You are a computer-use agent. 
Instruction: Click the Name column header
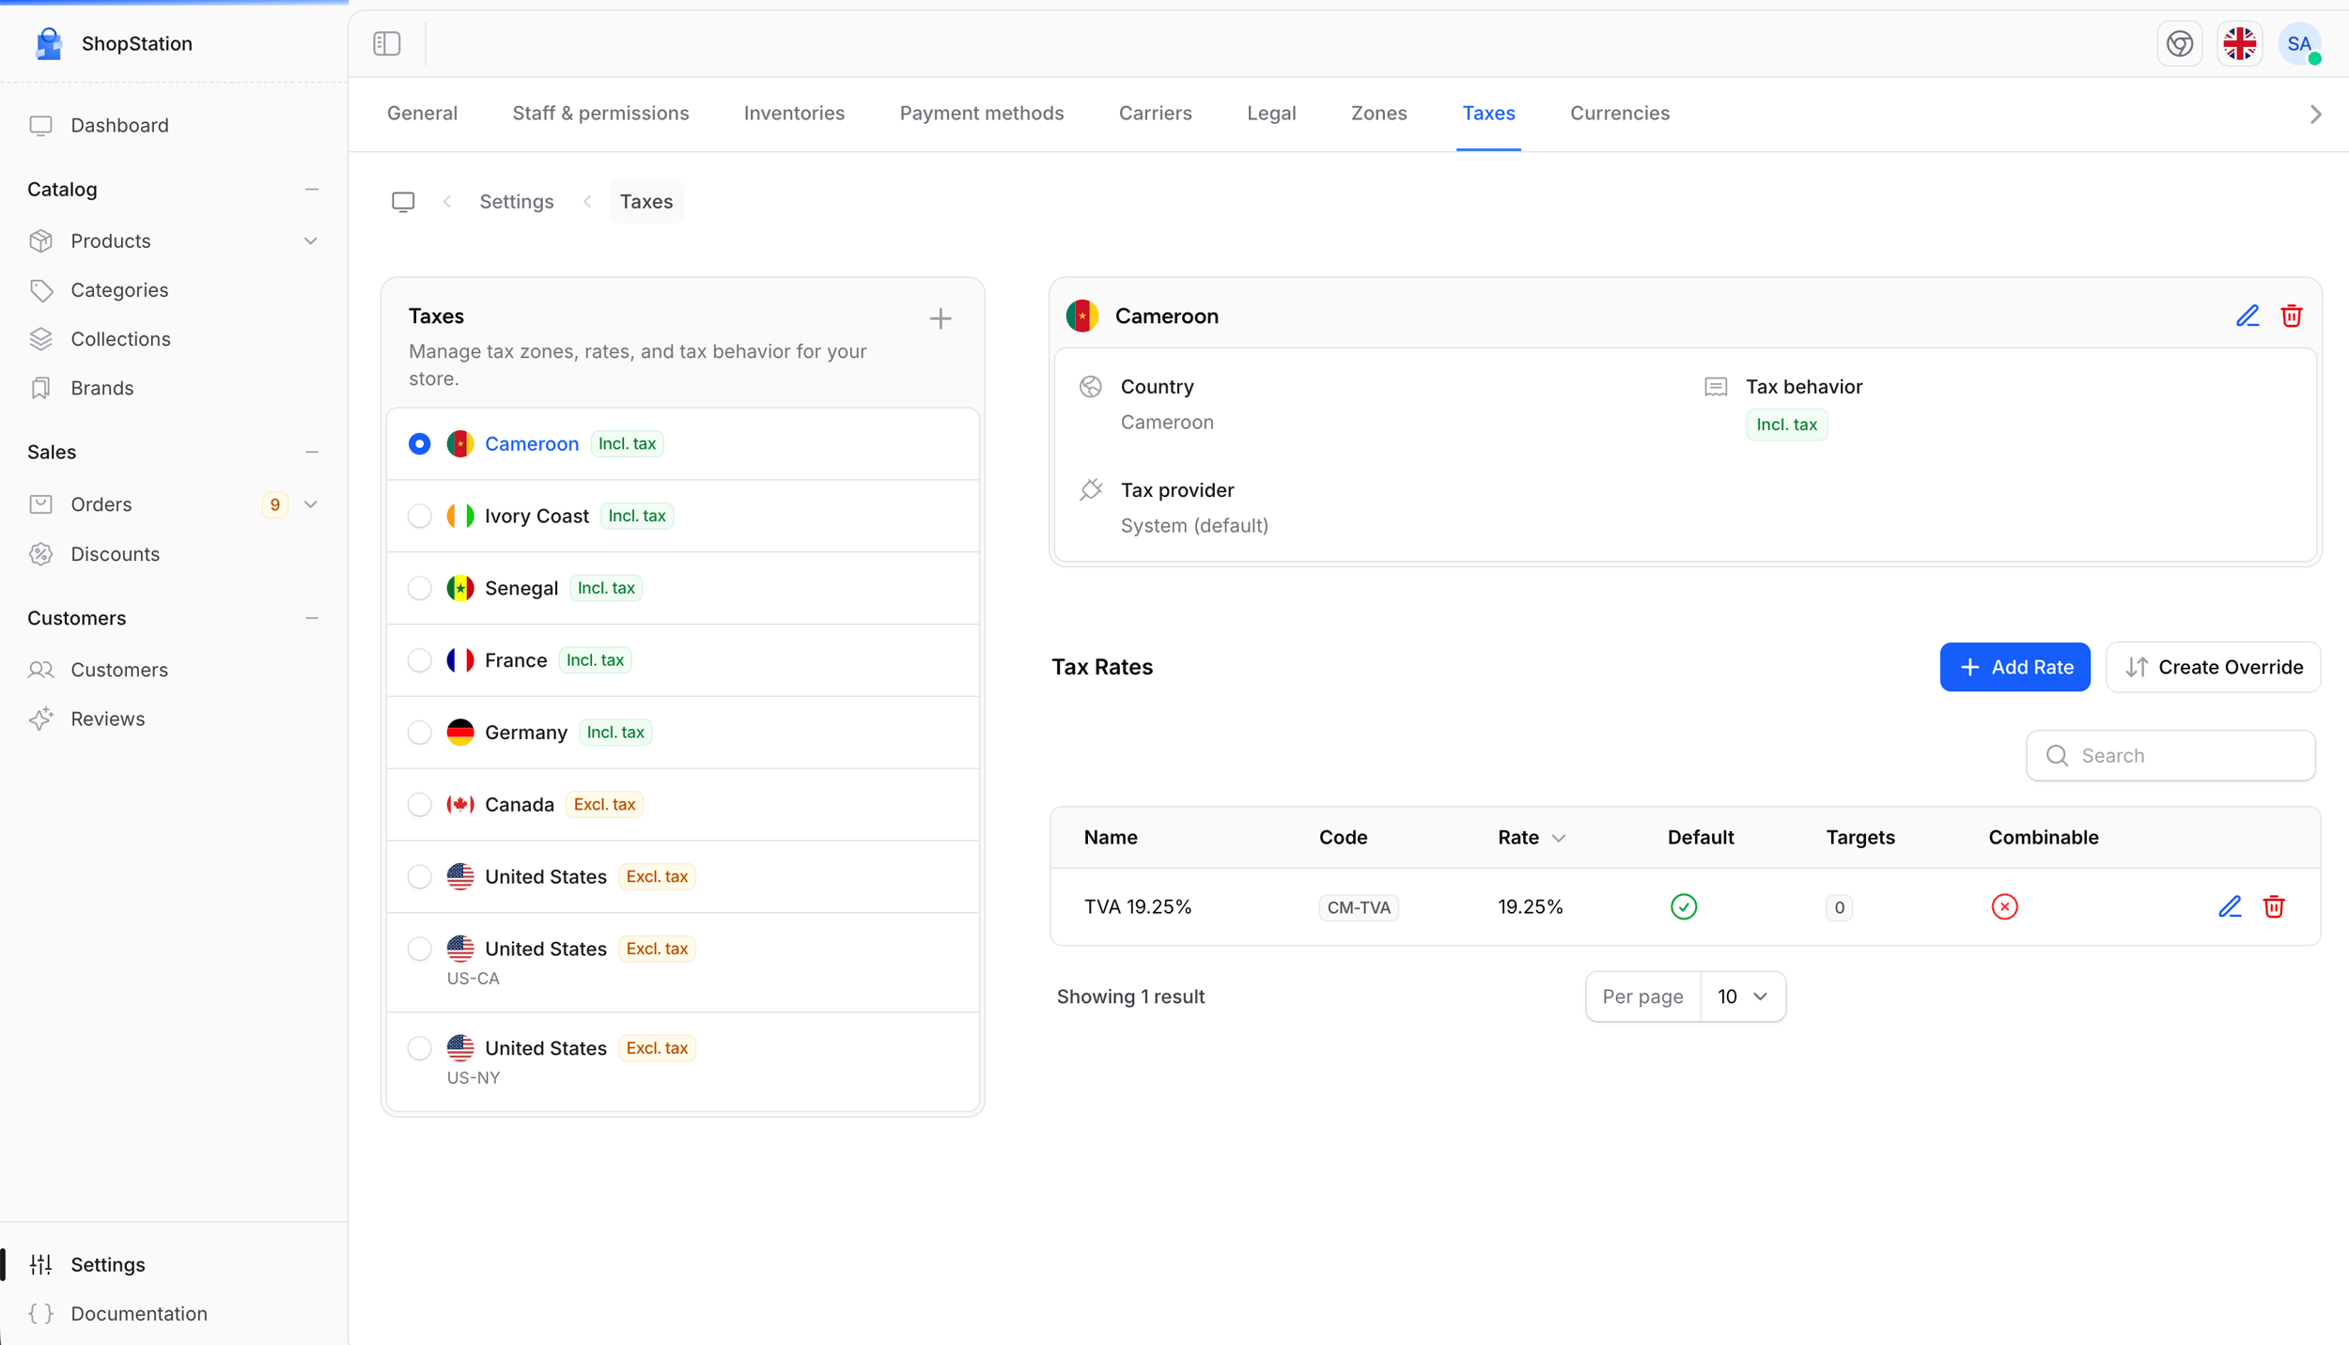(1111, 838)
